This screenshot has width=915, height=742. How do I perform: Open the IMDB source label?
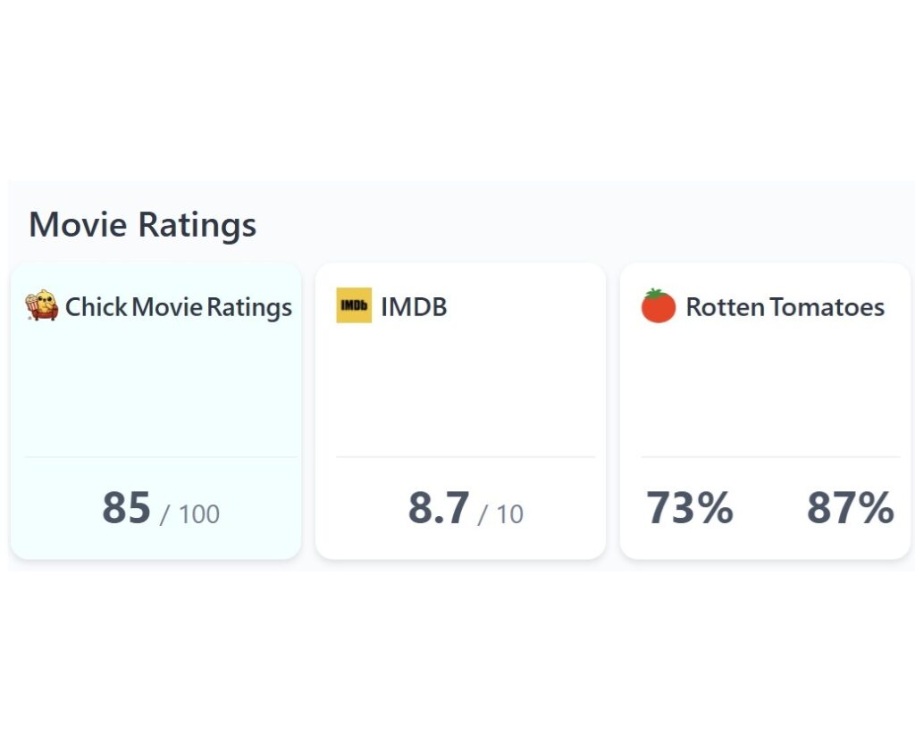[414, 307]
